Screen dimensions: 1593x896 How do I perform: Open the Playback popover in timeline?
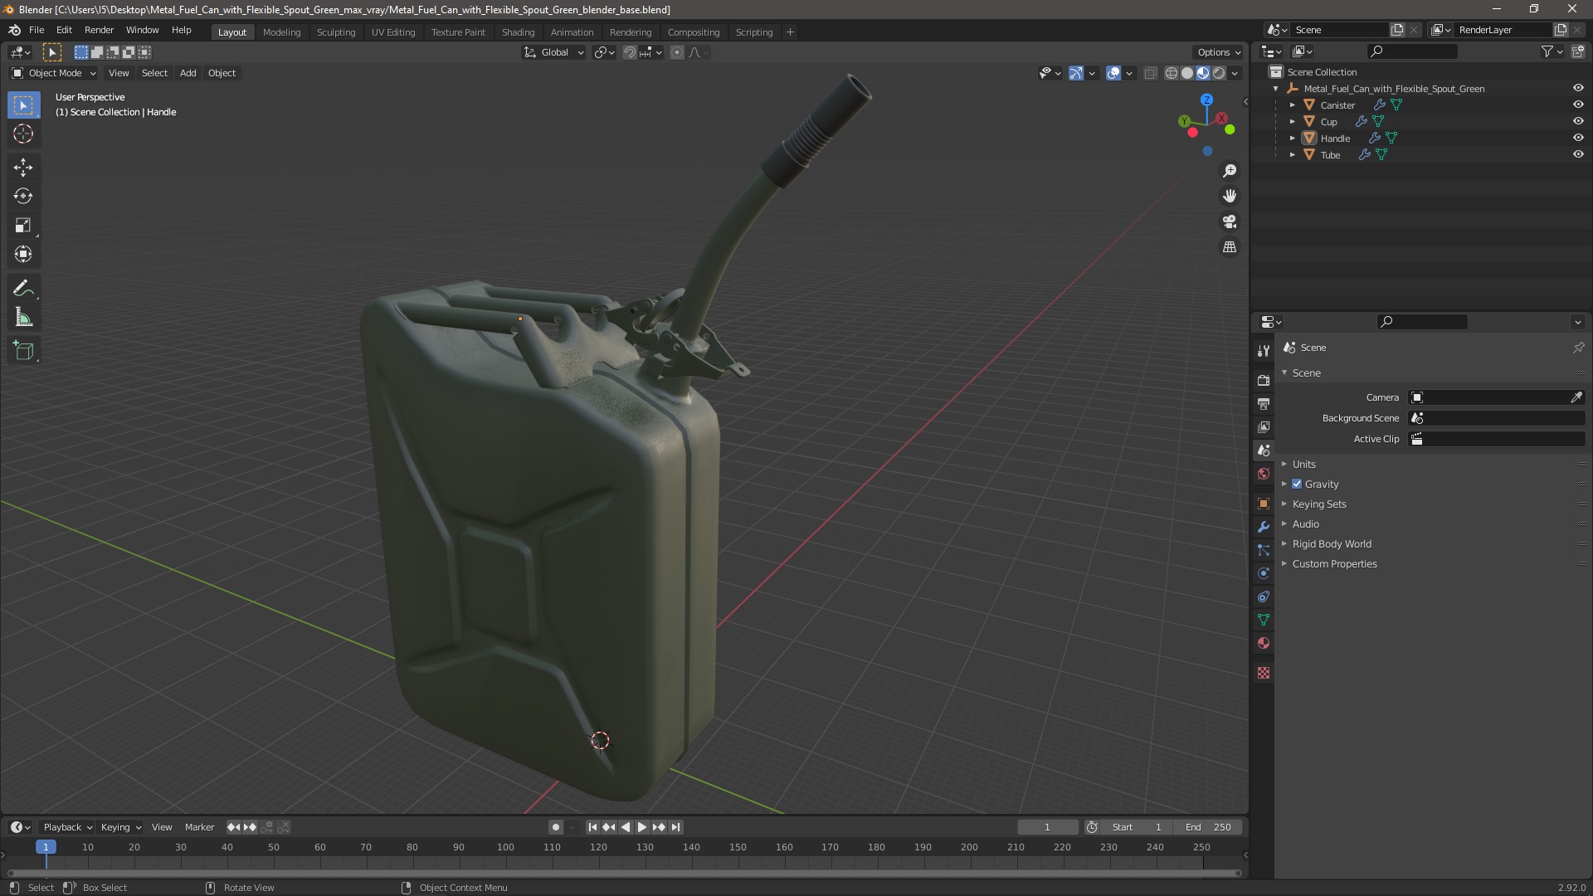click(x=67, y=827)
